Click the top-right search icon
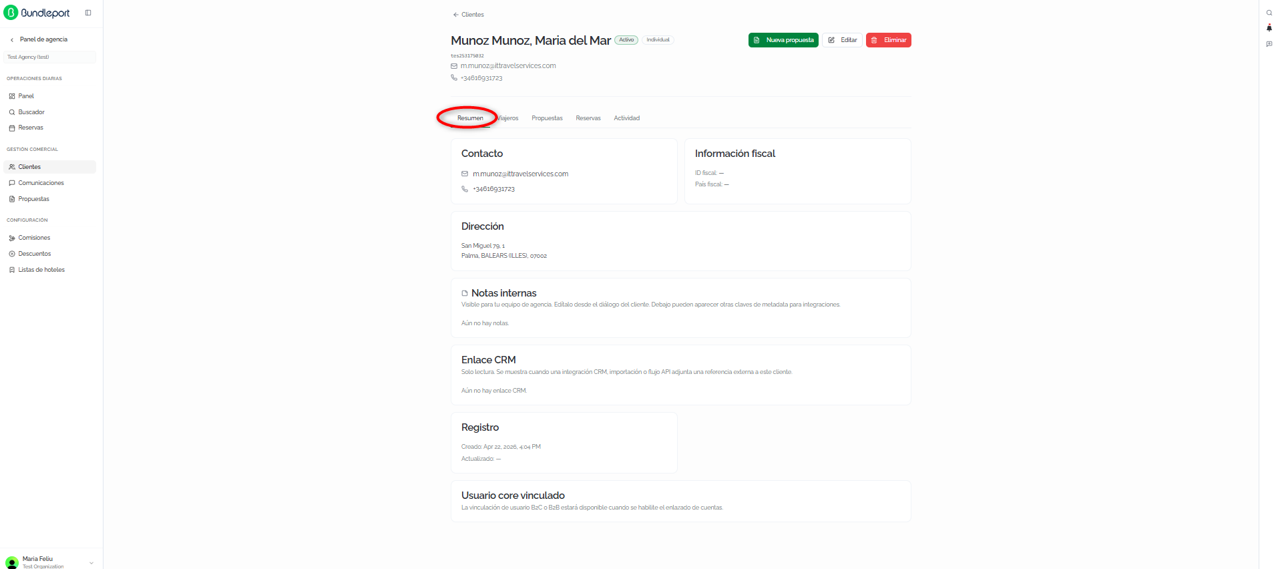 [1269, 13]
